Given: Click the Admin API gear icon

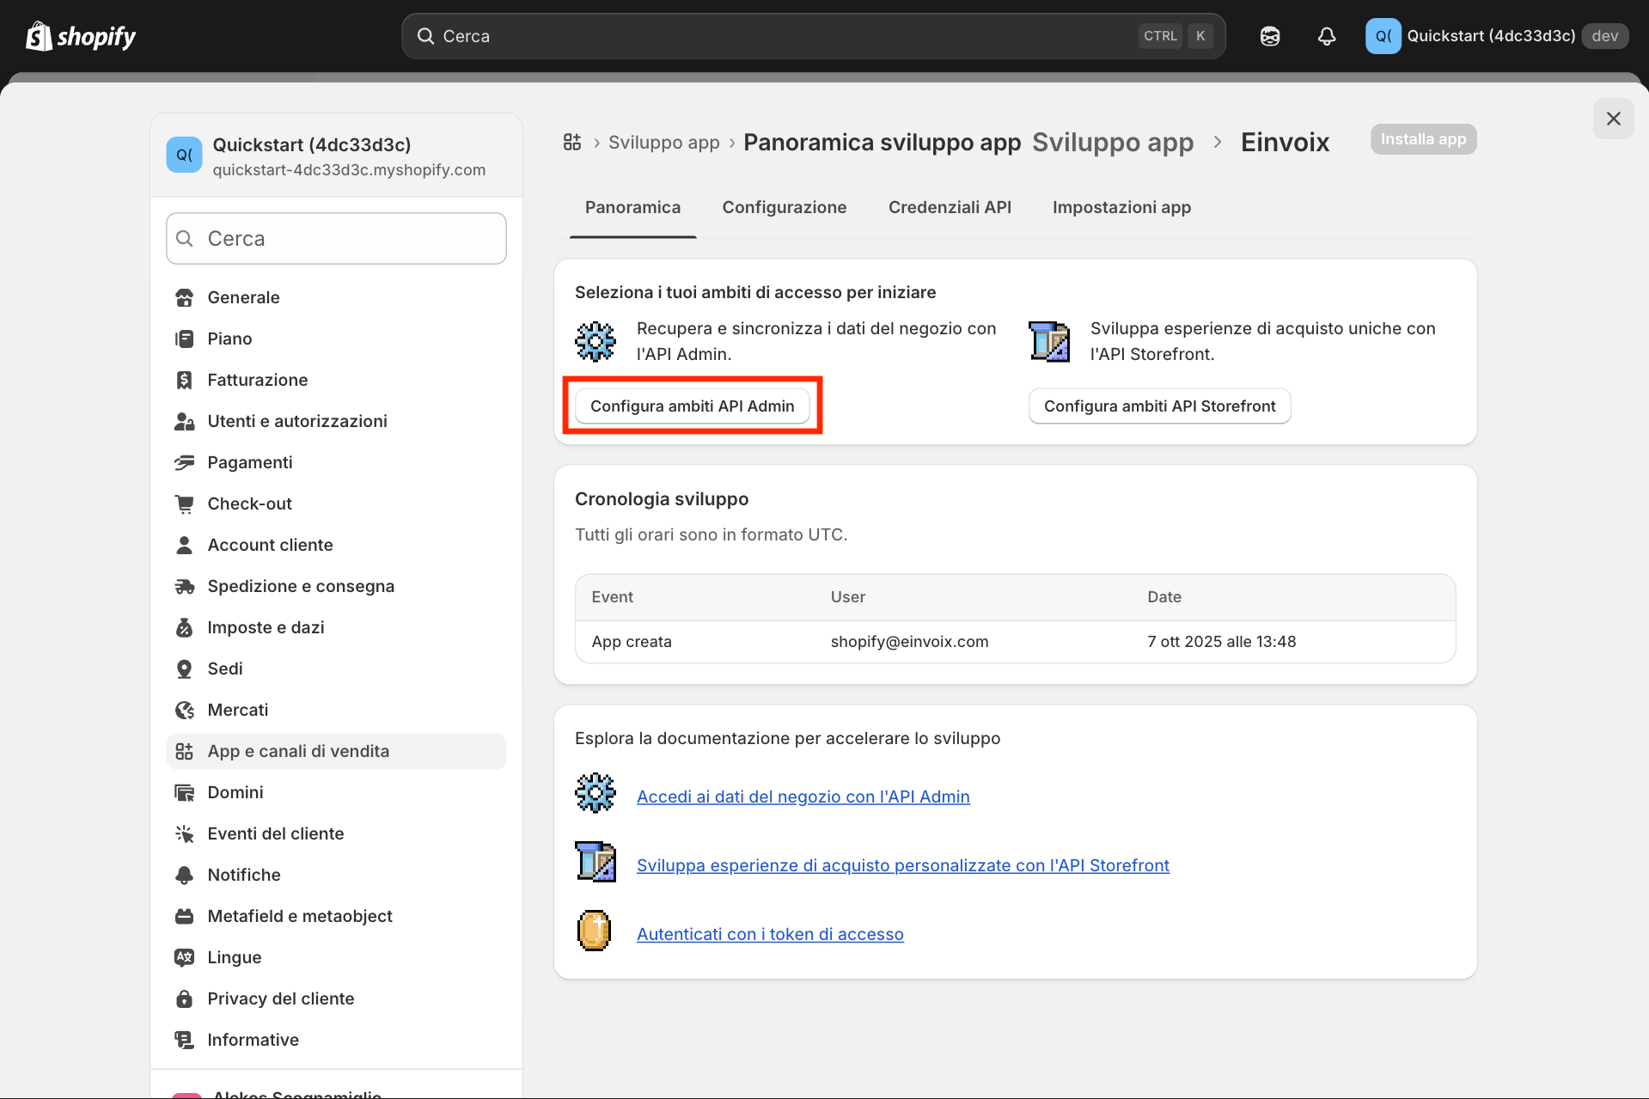Looking at the screenshot, I should [595, 341].
